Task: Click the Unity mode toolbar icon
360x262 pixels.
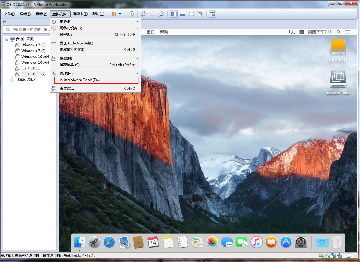Action: [200, 14]
